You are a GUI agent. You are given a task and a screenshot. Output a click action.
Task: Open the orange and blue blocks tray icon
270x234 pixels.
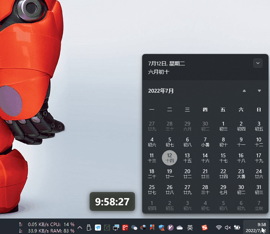pyautogui.click(x=152, y=227)
